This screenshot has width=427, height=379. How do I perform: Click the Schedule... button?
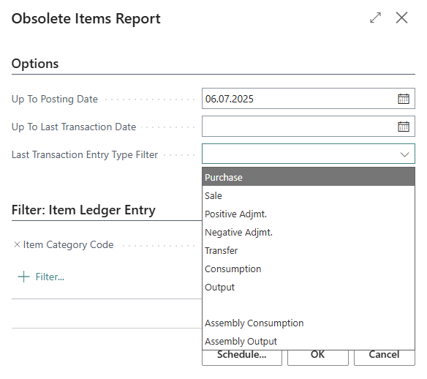(x=242, y=357)
